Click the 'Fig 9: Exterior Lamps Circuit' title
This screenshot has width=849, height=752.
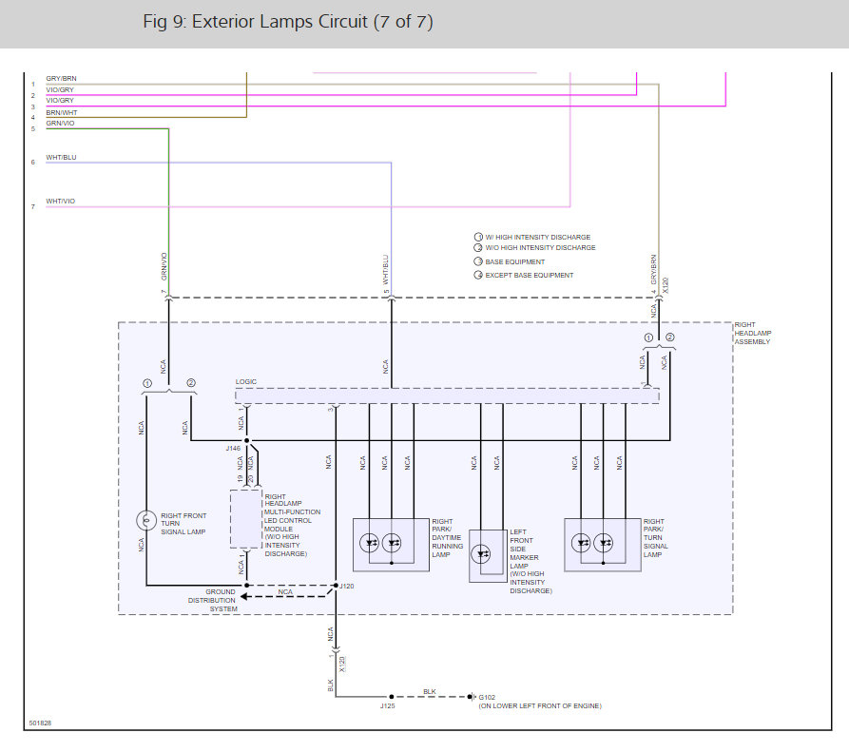pos(287,22)
